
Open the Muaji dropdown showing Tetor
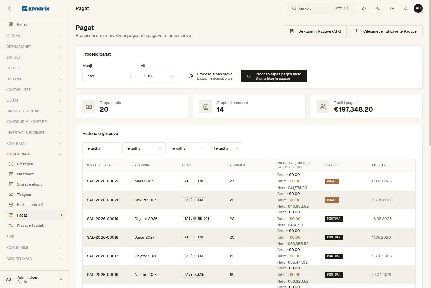pos(109,76)
